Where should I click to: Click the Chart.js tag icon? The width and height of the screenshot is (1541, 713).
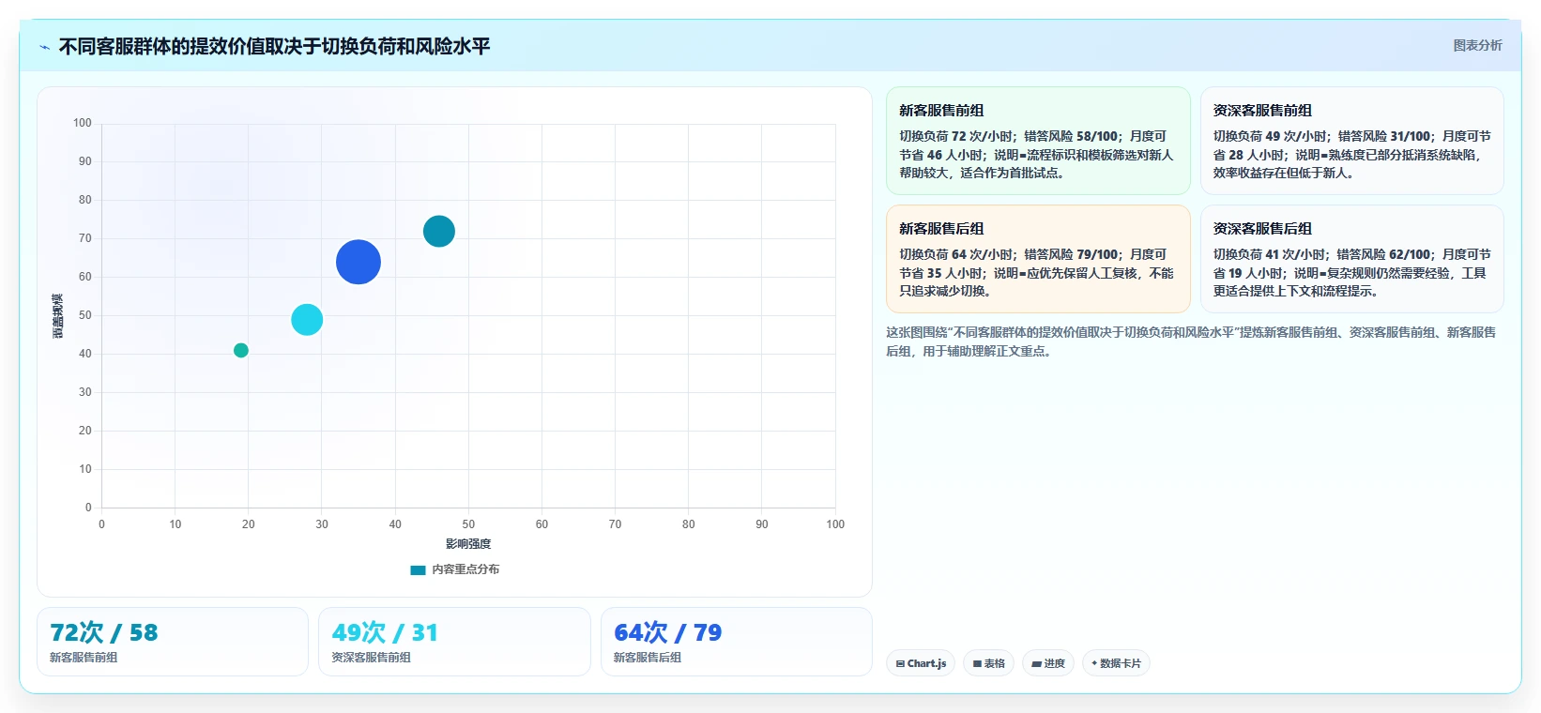(x=900, y=663)
